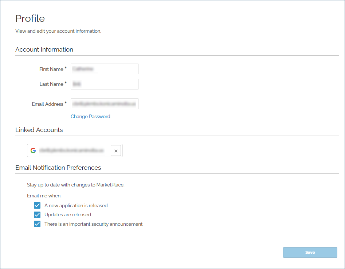This screenshot has height=269, width=345.
Task: Select the Last Name input field
Action: pos(104,84)
